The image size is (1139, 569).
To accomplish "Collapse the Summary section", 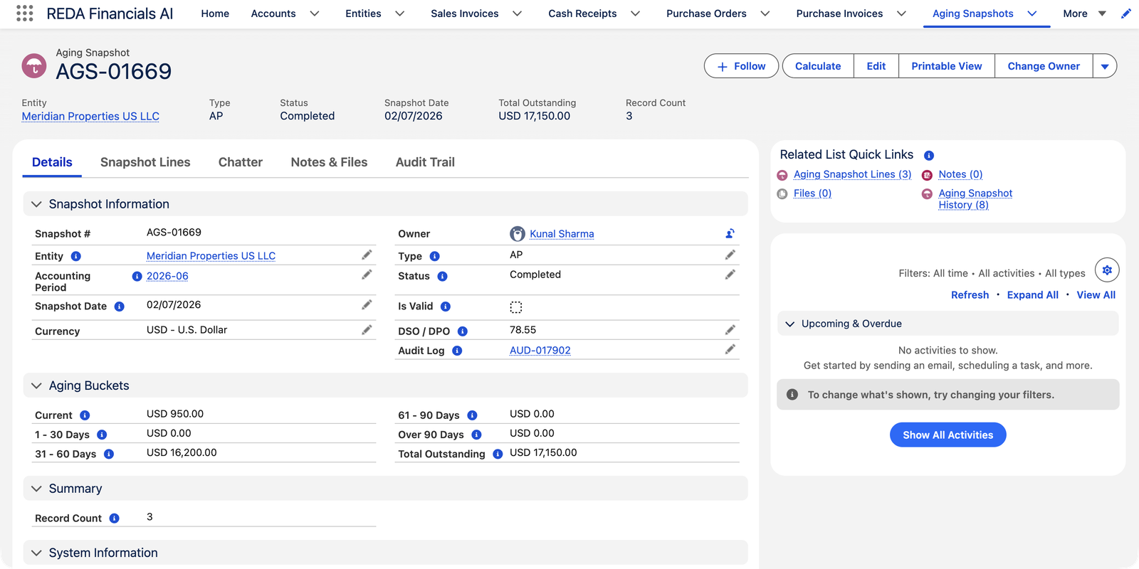I will [x=36, y=489].
